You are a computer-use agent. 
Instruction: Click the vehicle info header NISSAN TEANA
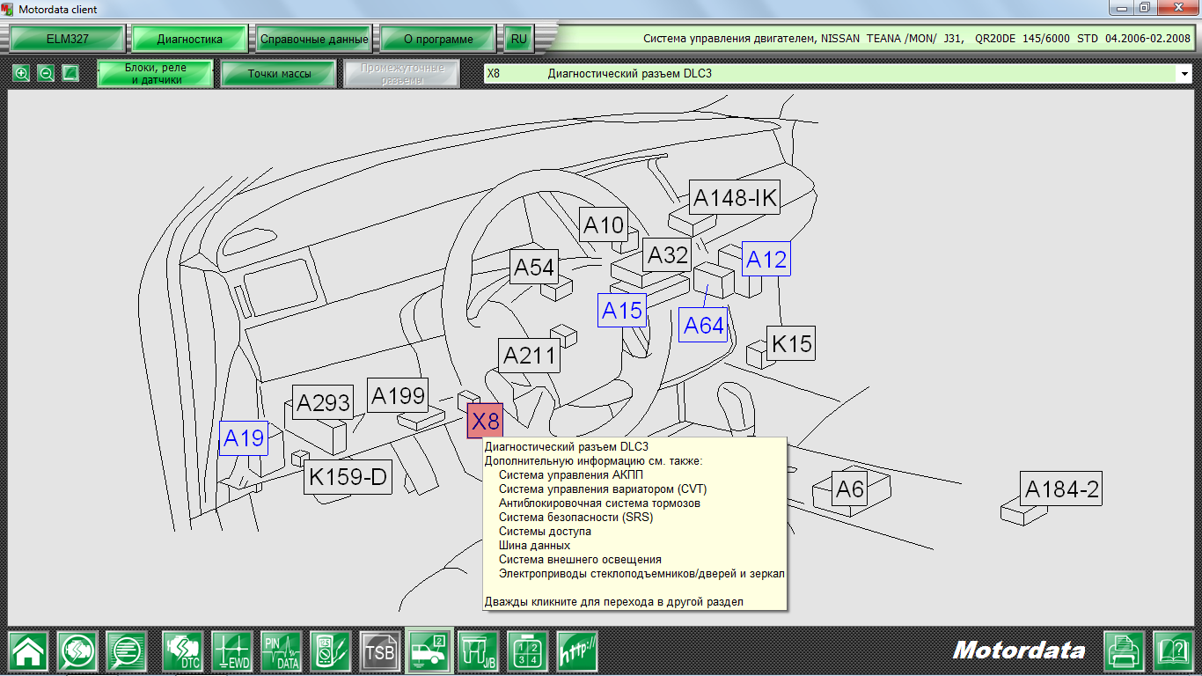click(916, 39)
